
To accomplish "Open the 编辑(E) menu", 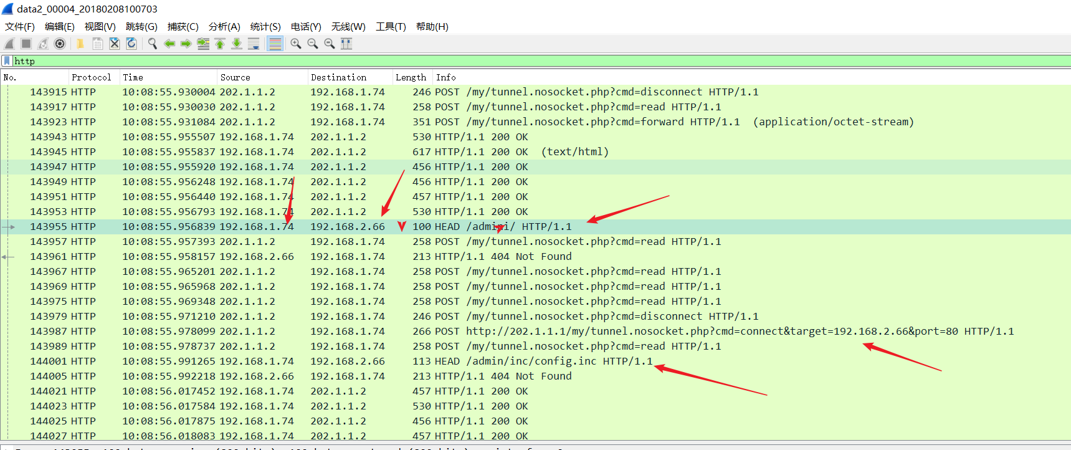I will 60,26.
